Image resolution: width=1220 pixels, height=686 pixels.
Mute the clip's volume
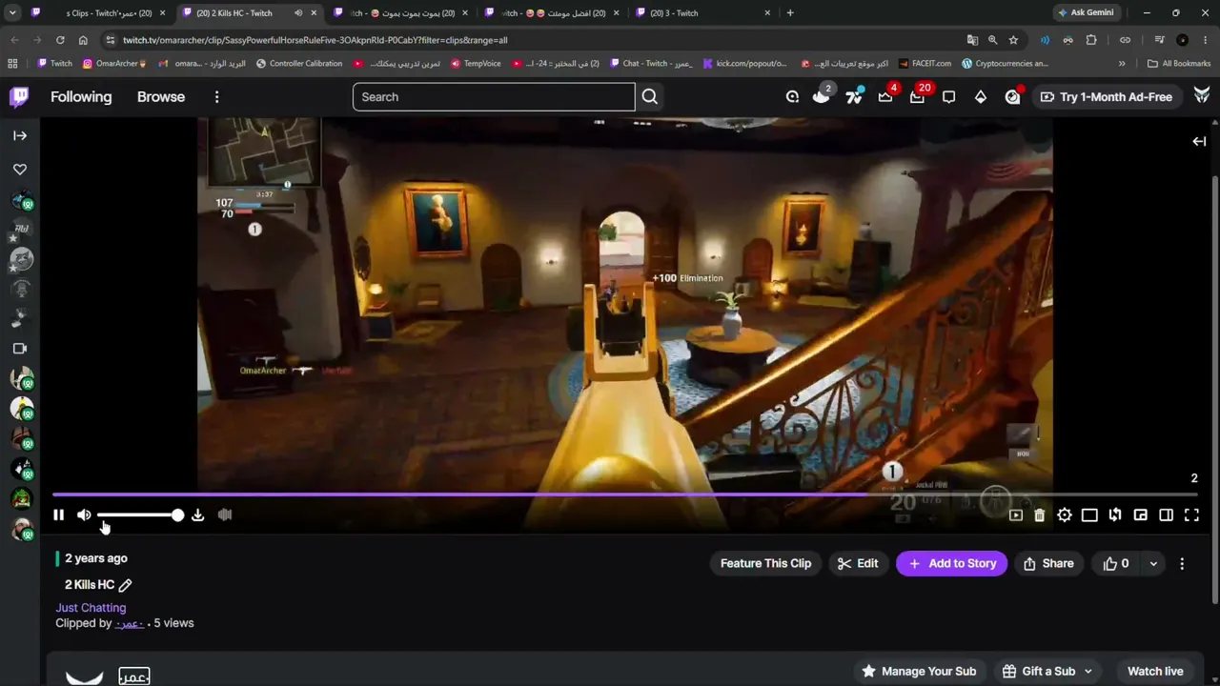[84, 514]
